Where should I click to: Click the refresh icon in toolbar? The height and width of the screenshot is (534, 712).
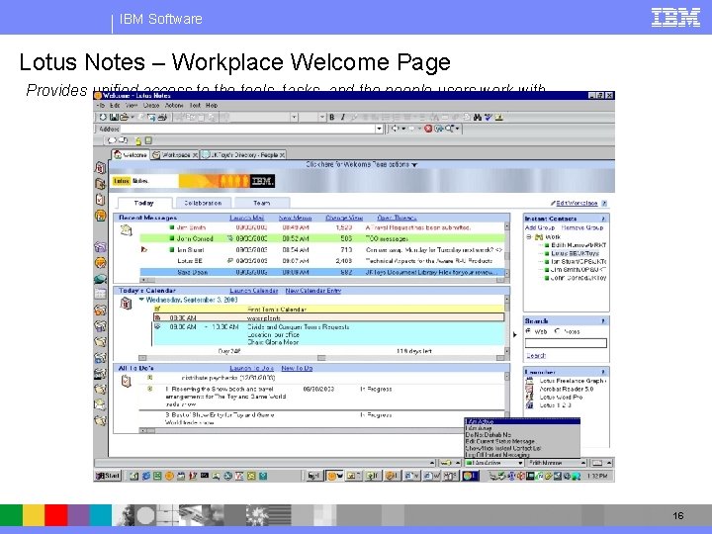point(103,117)
